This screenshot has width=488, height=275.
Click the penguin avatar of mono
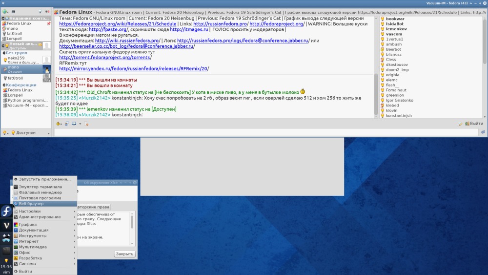47,69
